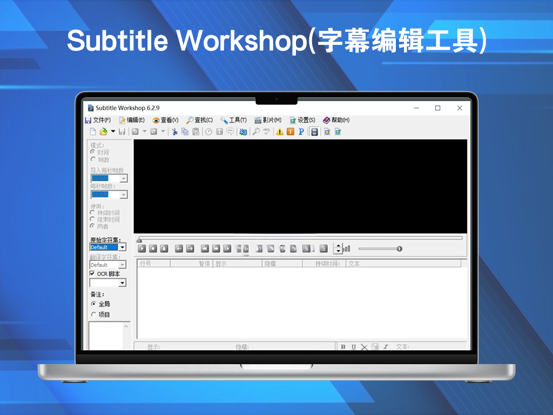Click the speech bubble icon
This screenshot has height=415, width=553.
point(230,132)
